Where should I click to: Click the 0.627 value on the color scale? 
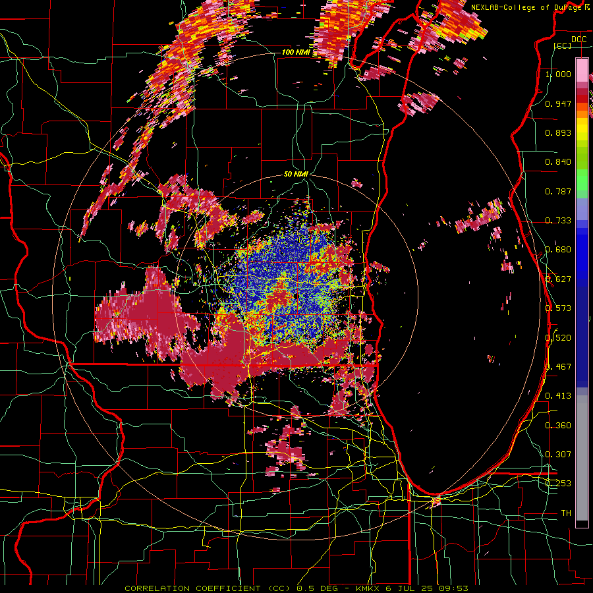(558, 279)
